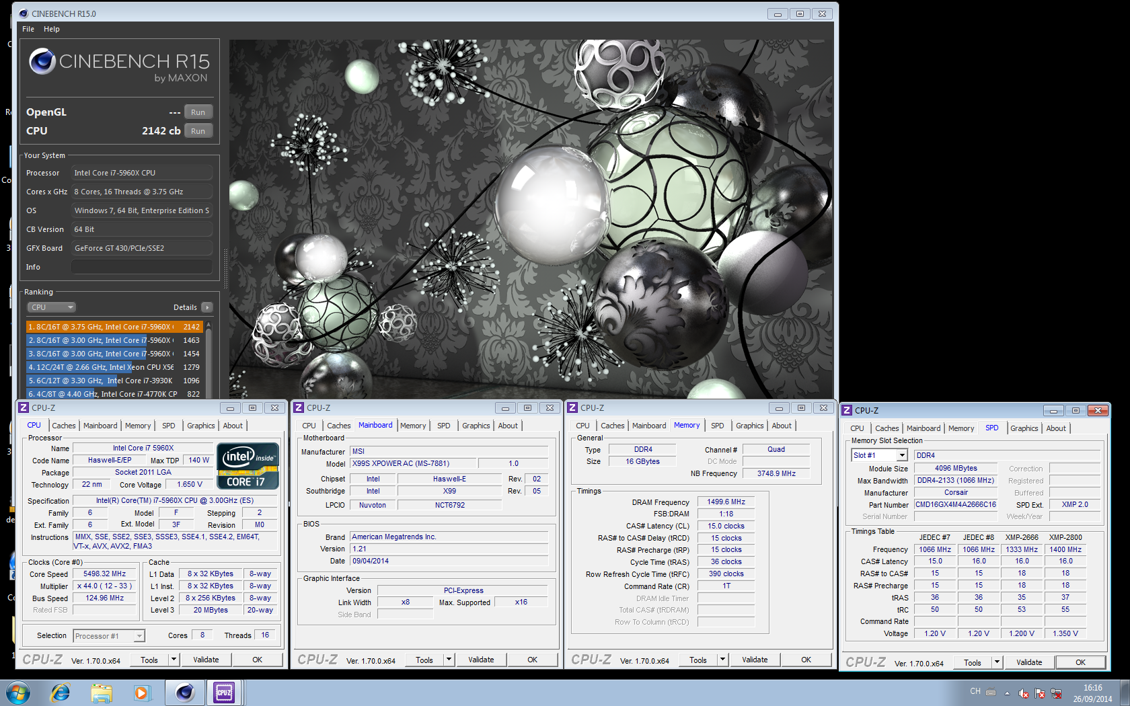Open Tools dropdown arrow in SPD window

tap(997, 662)
